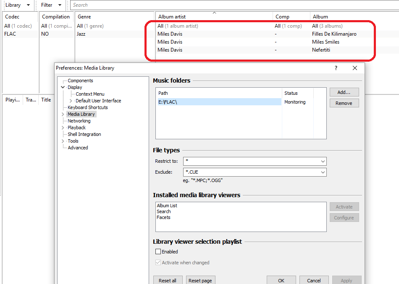Viewport: 399px width, 284px height.
Task: Enable the library viewer selection playlist checkbox
Action: point(158,252)
